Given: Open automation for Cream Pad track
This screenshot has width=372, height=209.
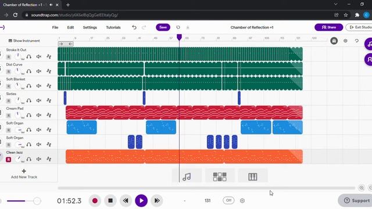Looking at the screenshot, I should click(x=49, y=115).
